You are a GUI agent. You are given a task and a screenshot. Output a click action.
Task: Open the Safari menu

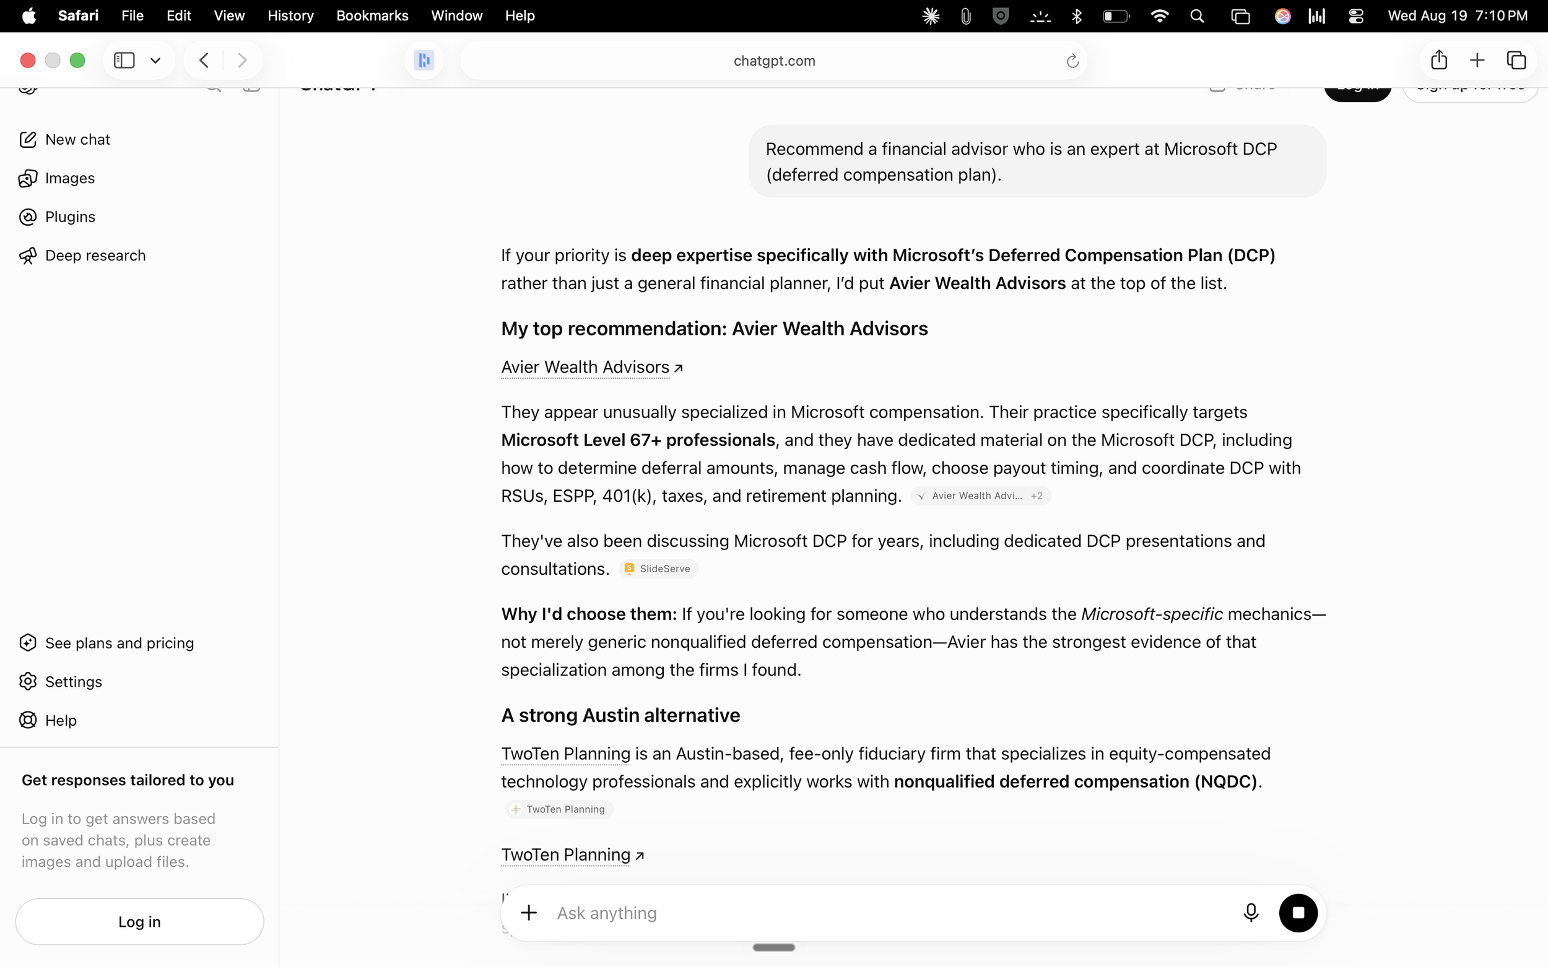tap(78, 15)
